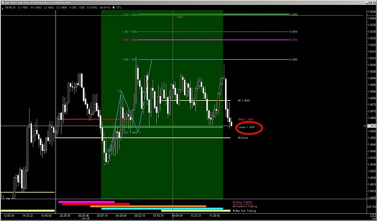Click the orange Frankfurt Trading session bar
Image resolution: width=377 pixels, height=221 pixels.
pos(148,207)
